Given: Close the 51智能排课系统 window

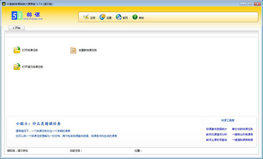Looking at the screenshot, I should pyautogui.click(x=257, y=4).
